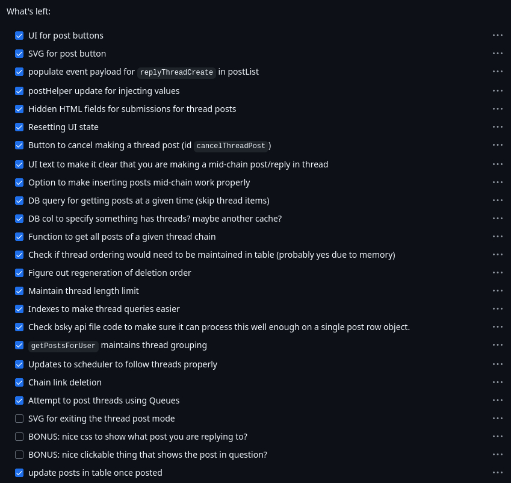Untick 'Indexes to make thread queries easier'
Image resolution: width=511 pixels, height=483 pixels.
tap(19, 309)
